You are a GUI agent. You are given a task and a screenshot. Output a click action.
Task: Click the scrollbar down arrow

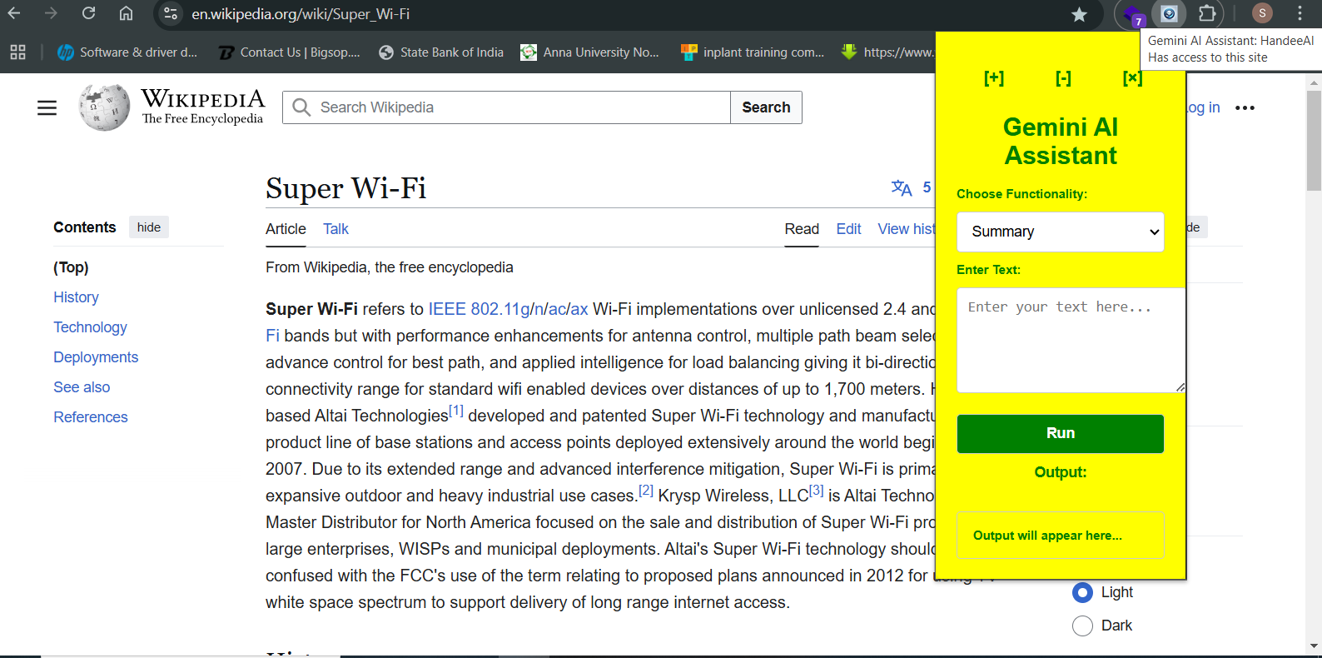pyautogui.click(x=1314, y=646)
